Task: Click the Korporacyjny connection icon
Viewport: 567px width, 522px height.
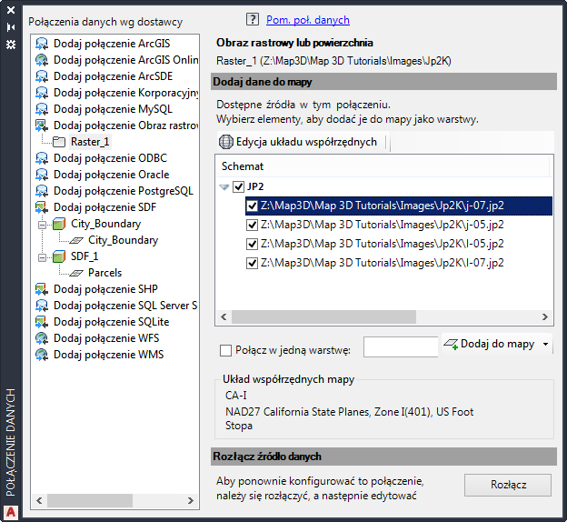Action: [42, 93]
